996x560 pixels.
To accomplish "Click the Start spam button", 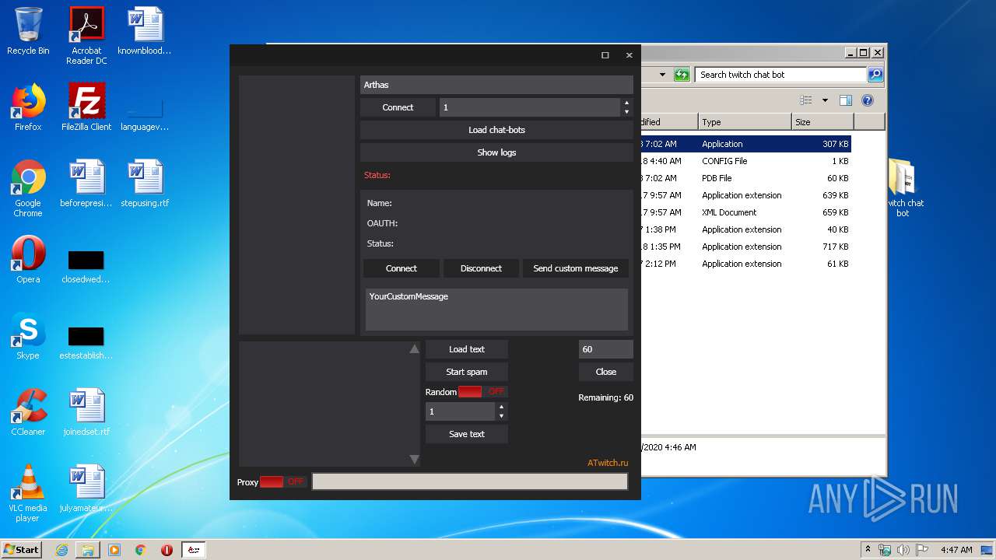I will click(467, 372).
